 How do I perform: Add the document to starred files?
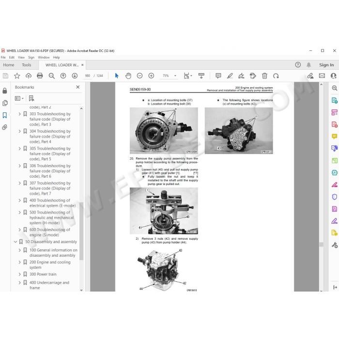17,76
